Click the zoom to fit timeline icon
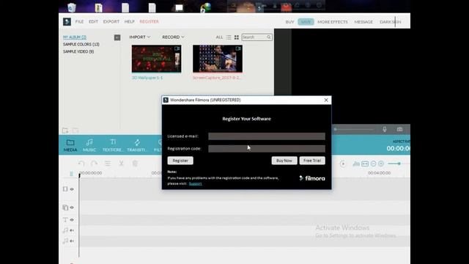 click(x=365, y=164)
